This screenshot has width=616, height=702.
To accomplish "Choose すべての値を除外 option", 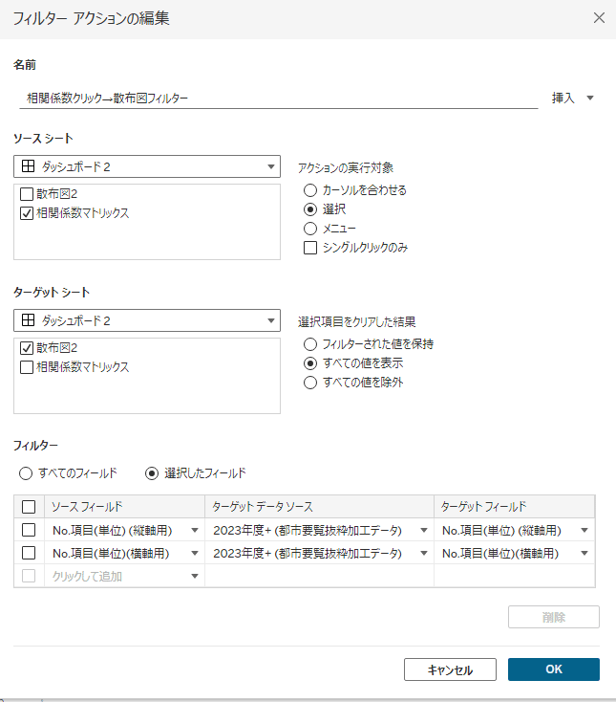I will pos(310,383).
